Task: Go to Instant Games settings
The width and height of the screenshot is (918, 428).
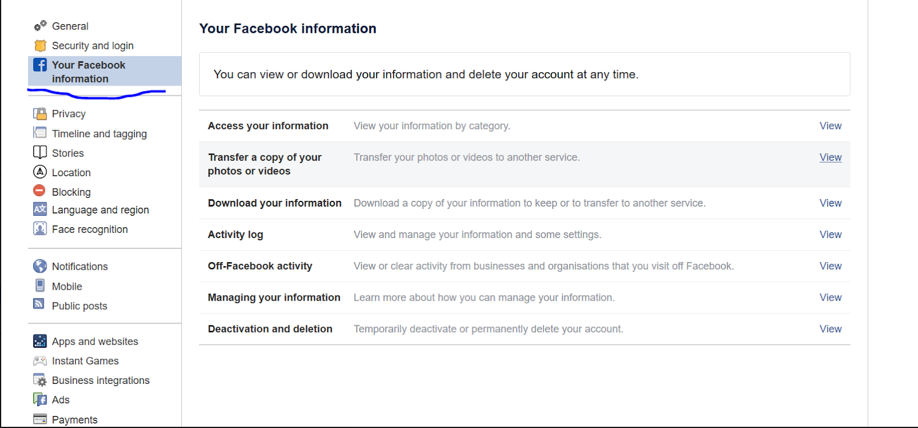Action: 85,361
